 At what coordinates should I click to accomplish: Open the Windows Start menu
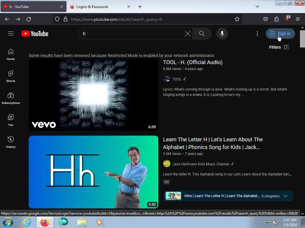pyautogui.click(x=8, y=222)
